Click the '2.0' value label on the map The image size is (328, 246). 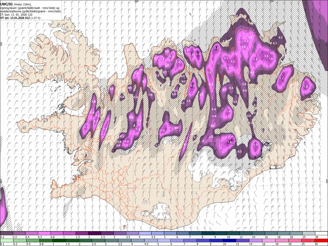pyautogui.click(x=193, y=86)
